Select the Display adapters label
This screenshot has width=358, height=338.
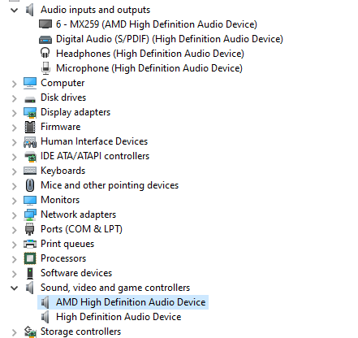[x=75, y=112]
